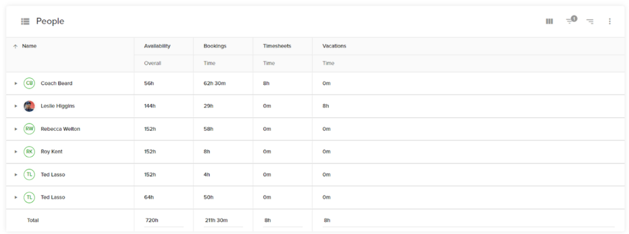Image resolution: width=629 pixels, height=234 pixels.
Task: Click Roy Kent's RK avatar
Action: coord(29,152)
